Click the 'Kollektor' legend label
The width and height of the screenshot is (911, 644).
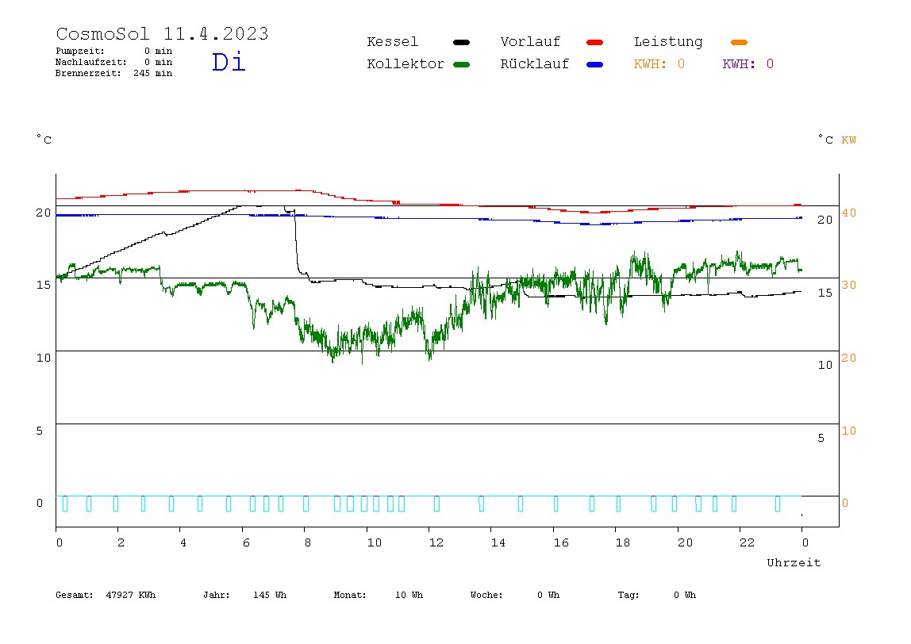405,64
